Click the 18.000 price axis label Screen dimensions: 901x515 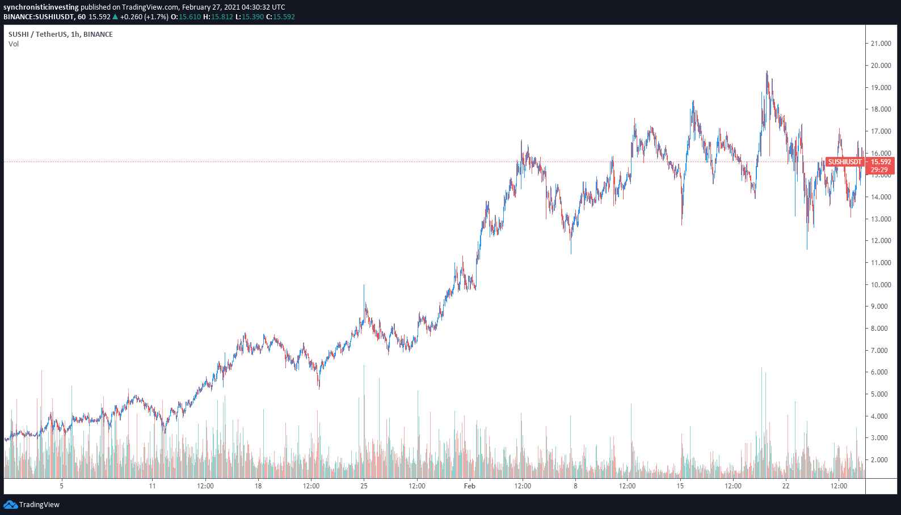[881, 109]
